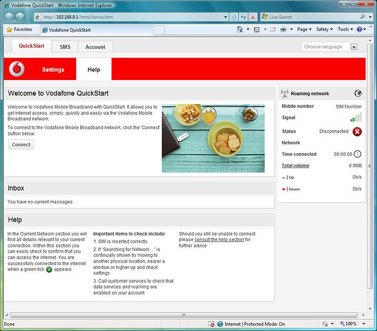377x331 pixels.
Task: Expand the Print options dropdown arrow
Action: point(292,29)
